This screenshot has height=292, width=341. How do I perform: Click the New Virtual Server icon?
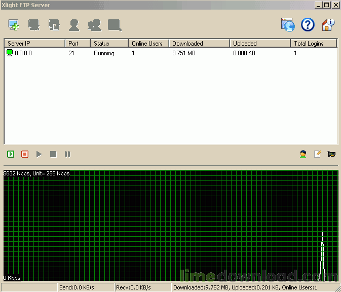pyautogui.click(x=14, y=25)
